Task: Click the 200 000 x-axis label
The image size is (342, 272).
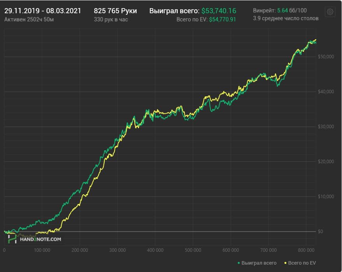Action: tap(80, 250)
